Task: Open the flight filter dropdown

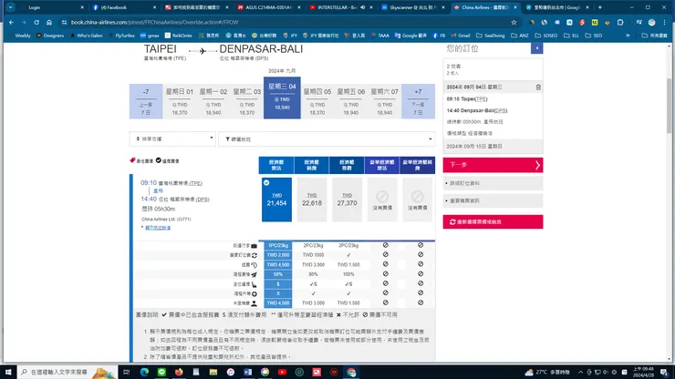Action: pos(327,139)
